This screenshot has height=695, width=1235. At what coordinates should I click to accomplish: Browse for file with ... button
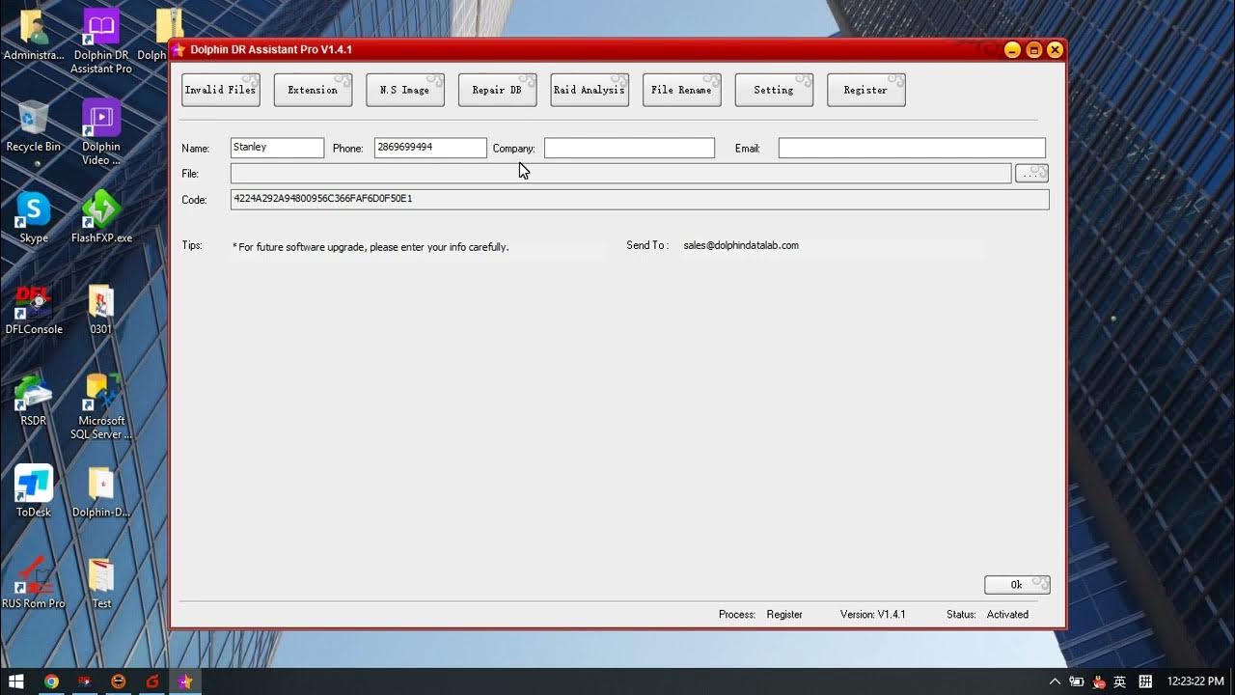tap(1031, 173)
